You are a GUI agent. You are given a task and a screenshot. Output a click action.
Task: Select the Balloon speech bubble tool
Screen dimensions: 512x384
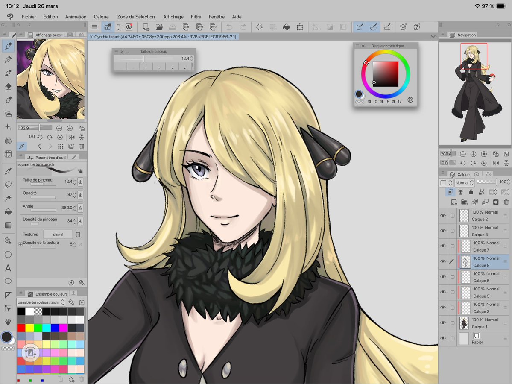pyautogui.click(x=8, y=281)
